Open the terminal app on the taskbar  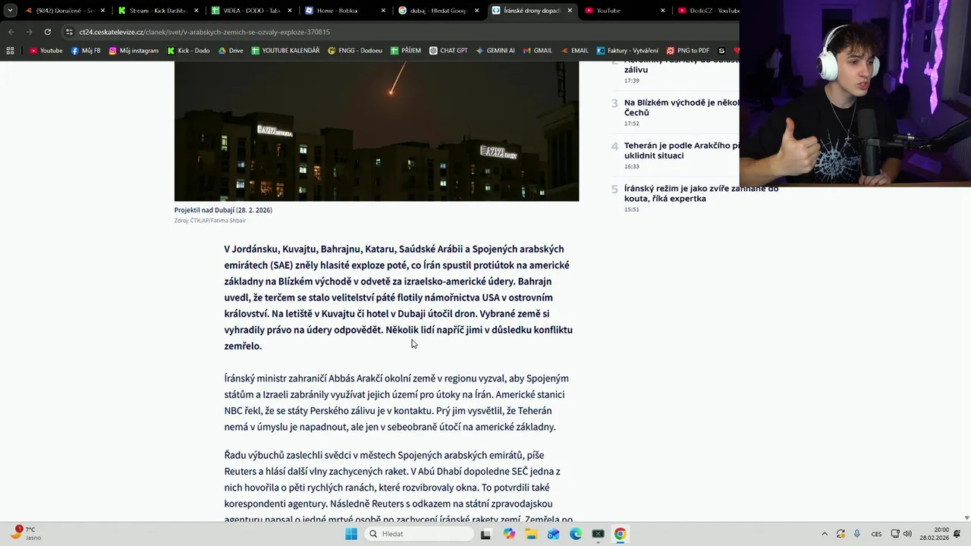pyautogui.click(x=598, y=534)
